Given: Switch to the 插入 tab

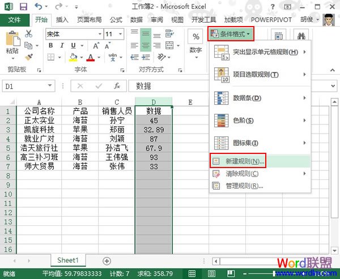Looking at the screenshot, I should point(62,20).
